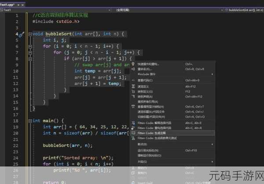Viewport: 264px width, 184px height.
Task: Choose Find All References in context menu
Action: click(x=172, y=102)
